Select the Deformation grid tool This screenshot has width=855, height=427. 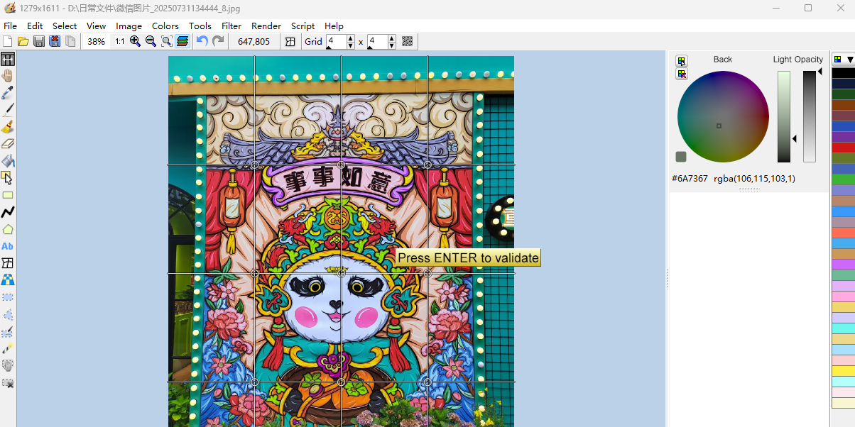pyautogui.click(x=8, y=263)
